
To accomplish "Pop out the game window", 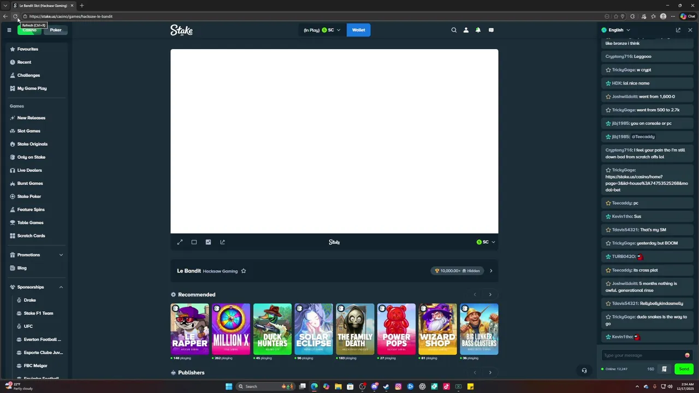I will point(222,242).
